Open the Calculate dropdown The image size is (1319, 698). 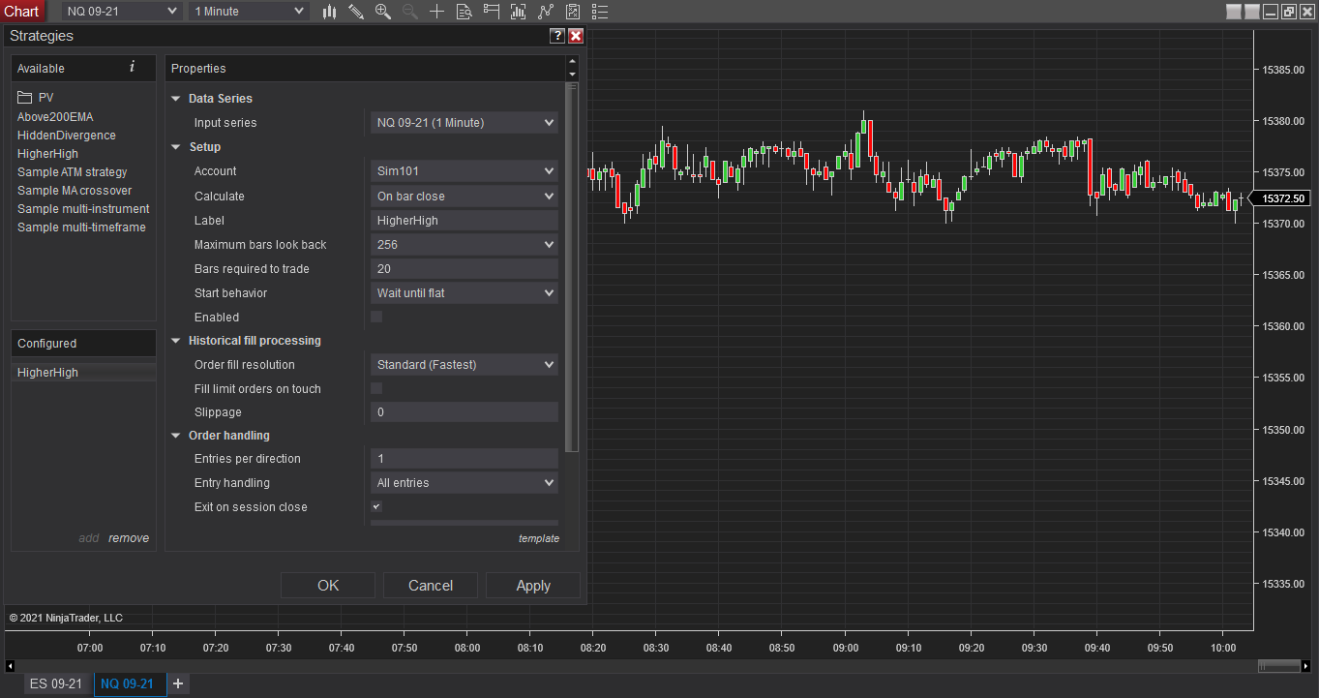pos(465,196)
